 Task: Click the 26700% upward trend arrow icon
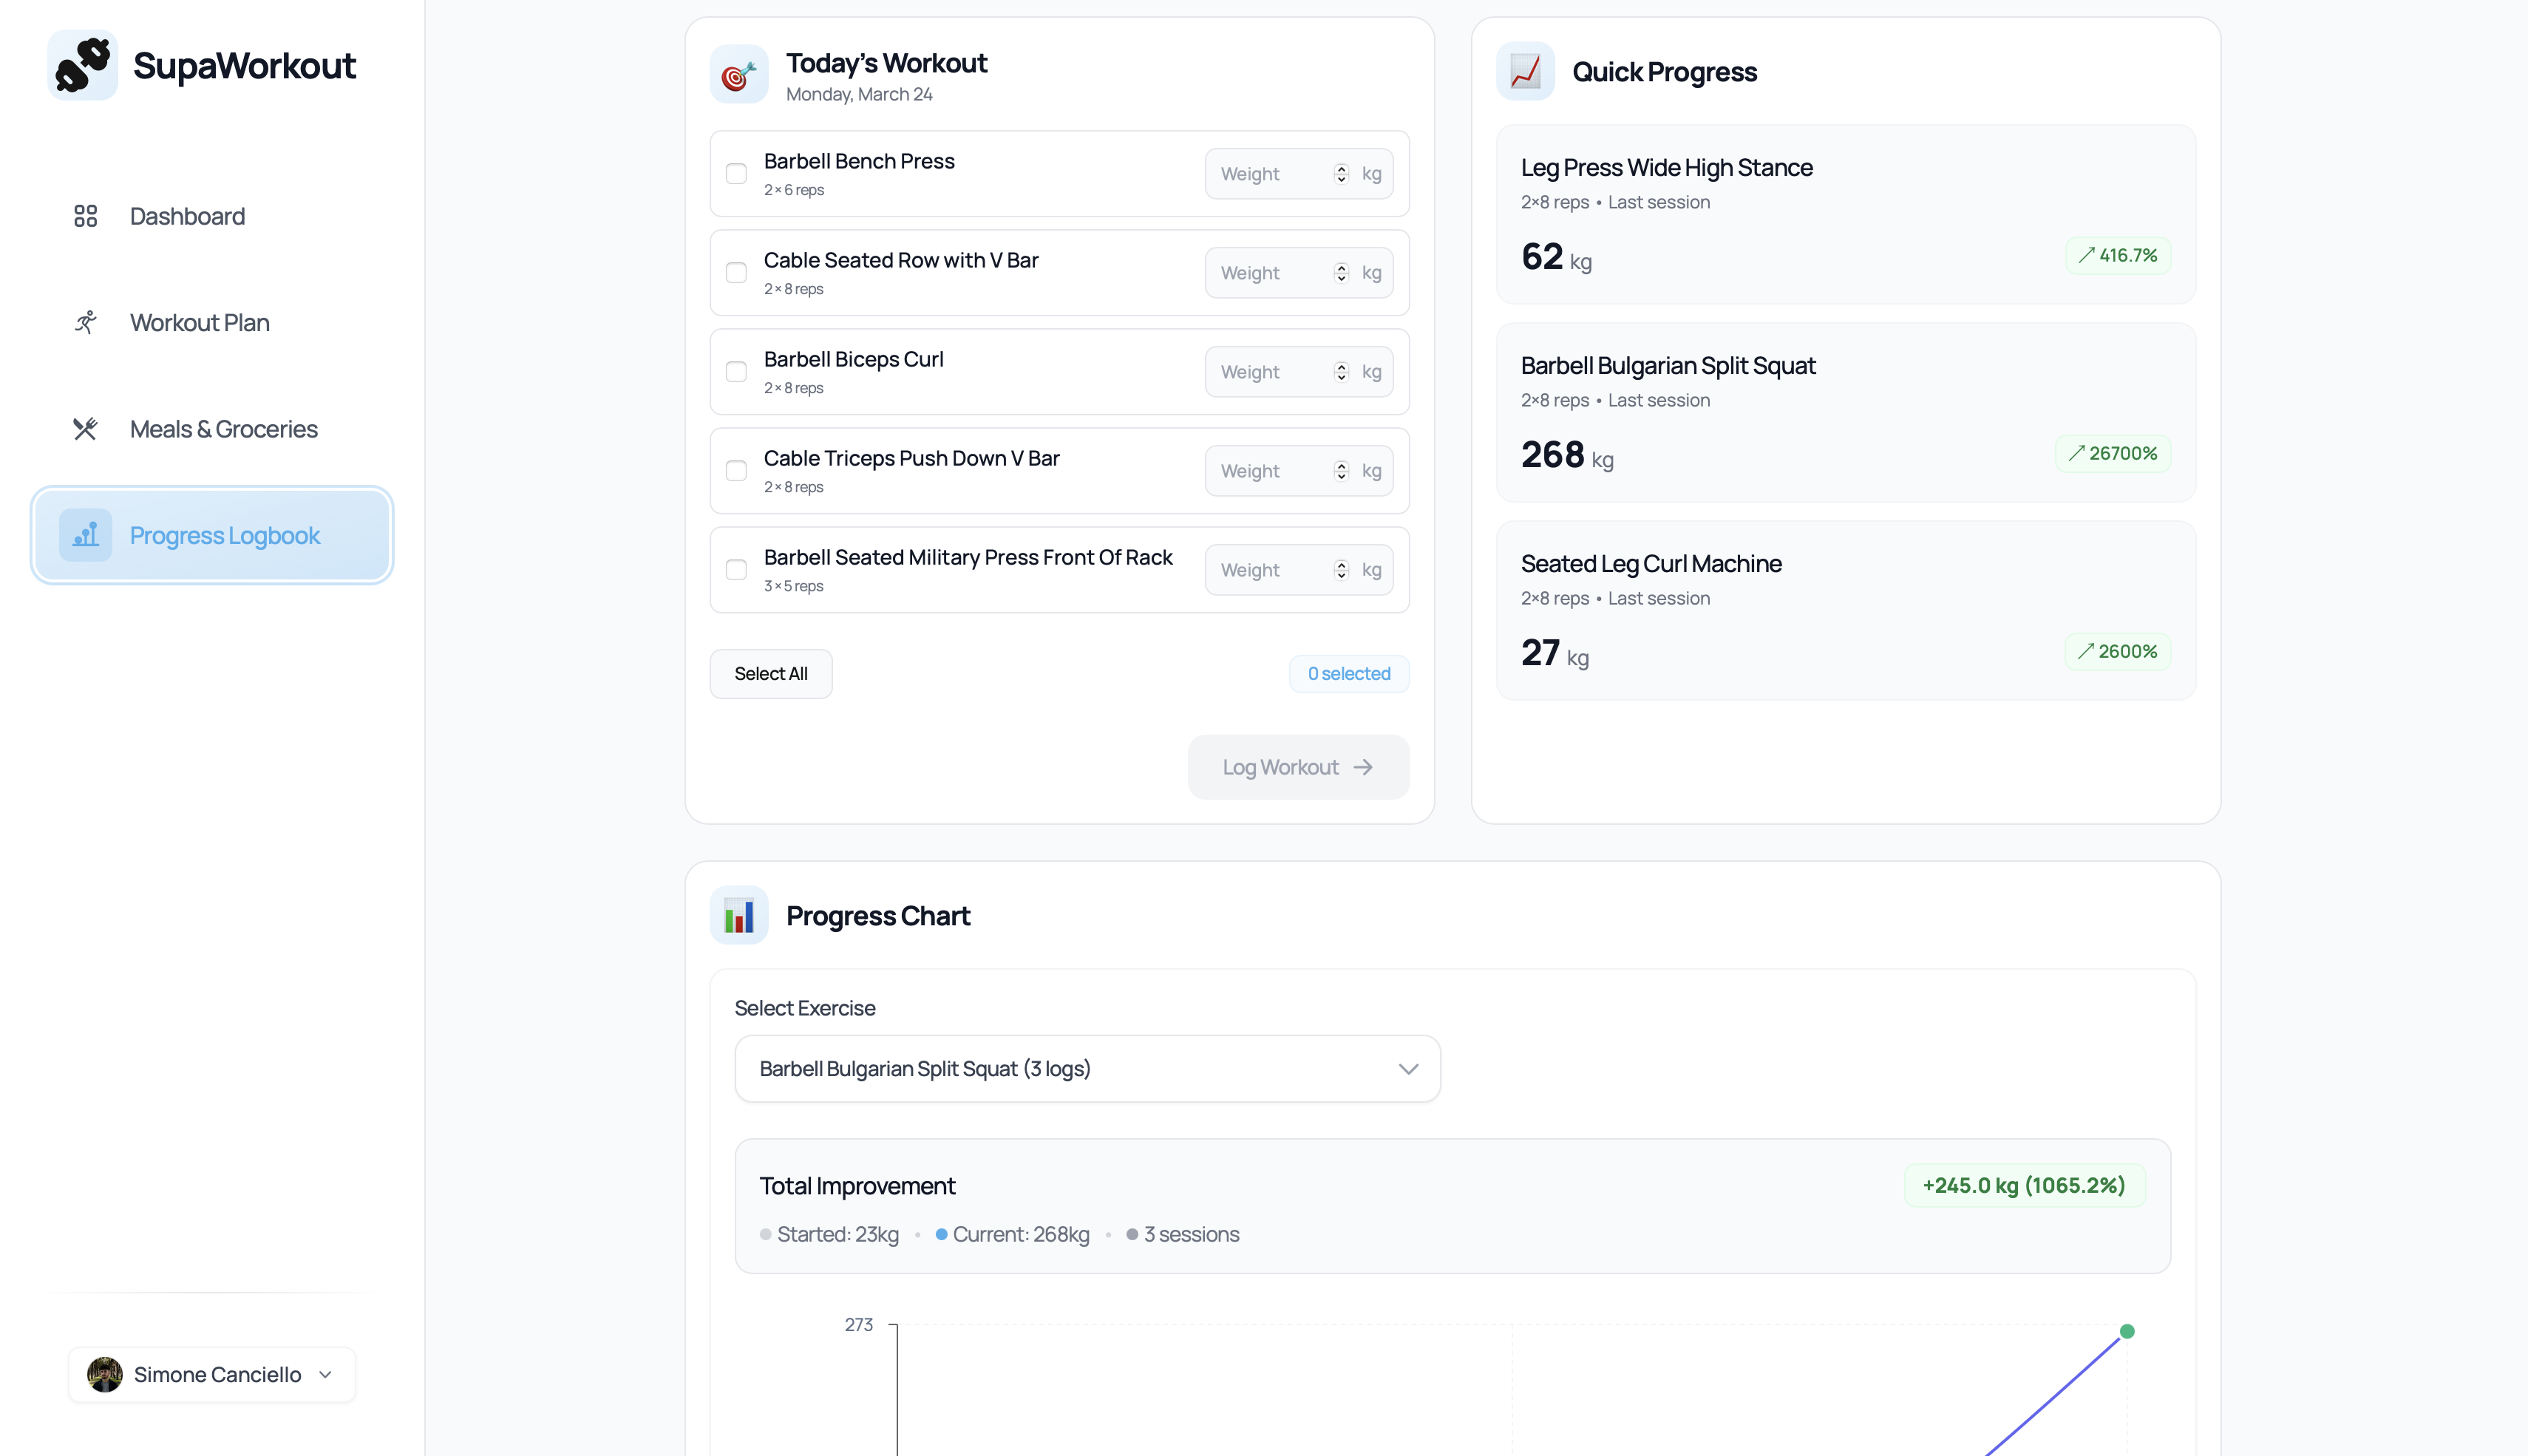point(2077,453)
